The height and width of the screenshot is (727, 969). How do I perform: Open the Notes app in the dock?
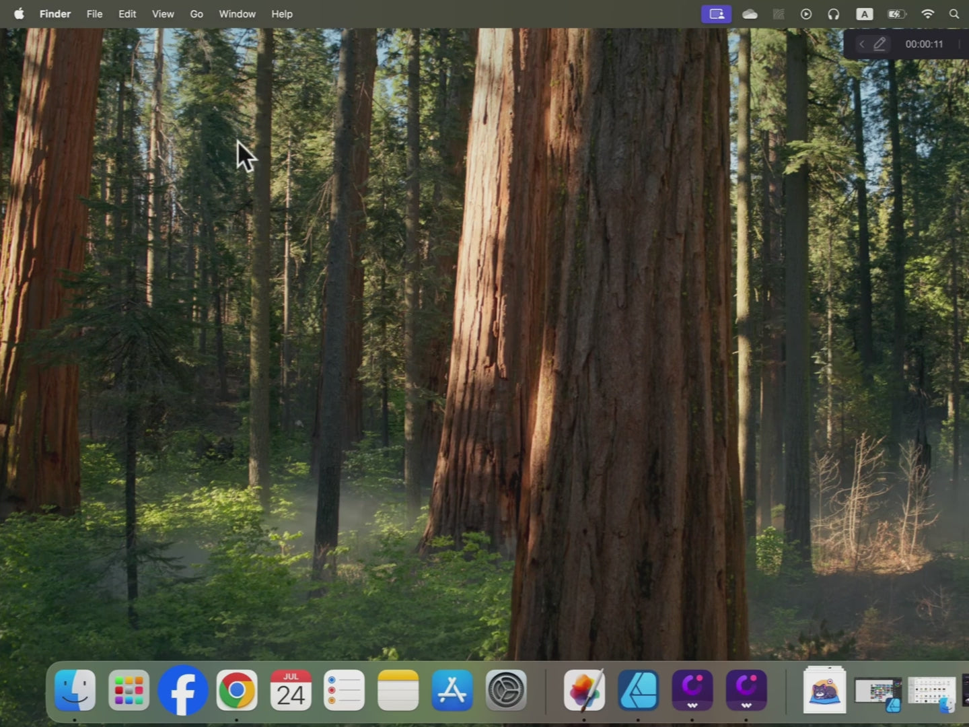(x=398, y=691)
